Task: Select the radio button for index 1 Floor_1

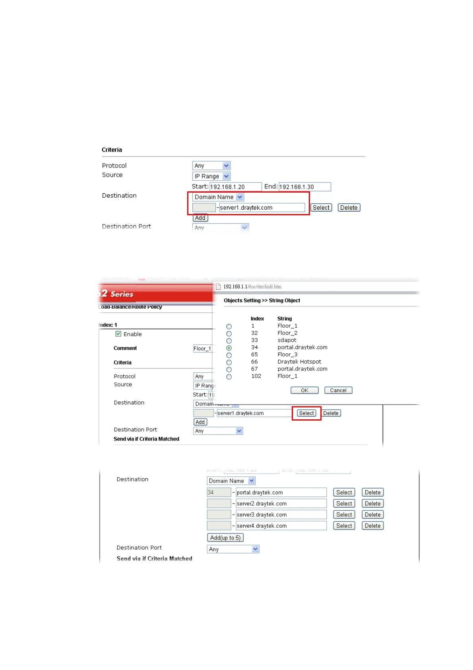Action: [229, 327]
